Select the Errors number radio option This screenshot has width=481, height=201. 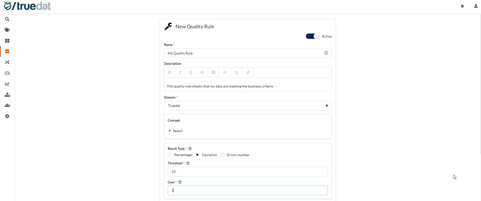(x=223, y=155)
